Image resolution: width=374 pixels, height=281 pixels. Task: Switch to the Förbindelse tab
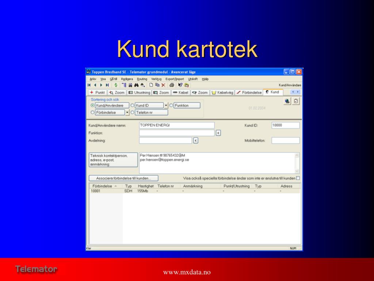[x=249, y=93]
